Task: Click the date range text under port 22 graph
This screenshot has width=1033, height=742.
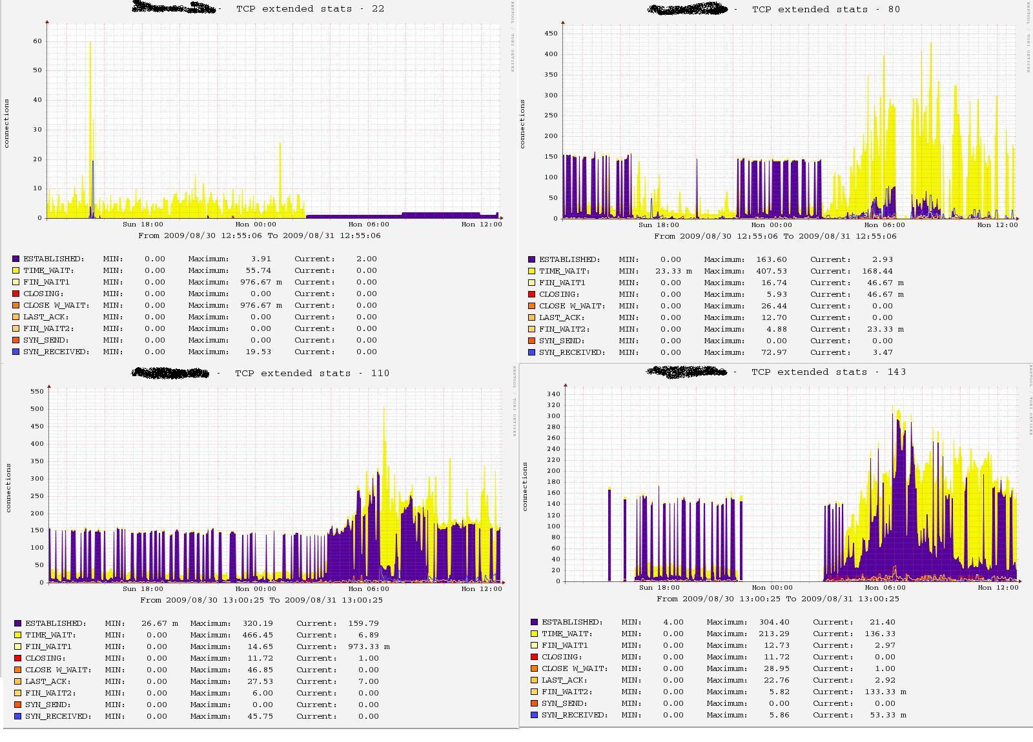Action: (260, 236)
